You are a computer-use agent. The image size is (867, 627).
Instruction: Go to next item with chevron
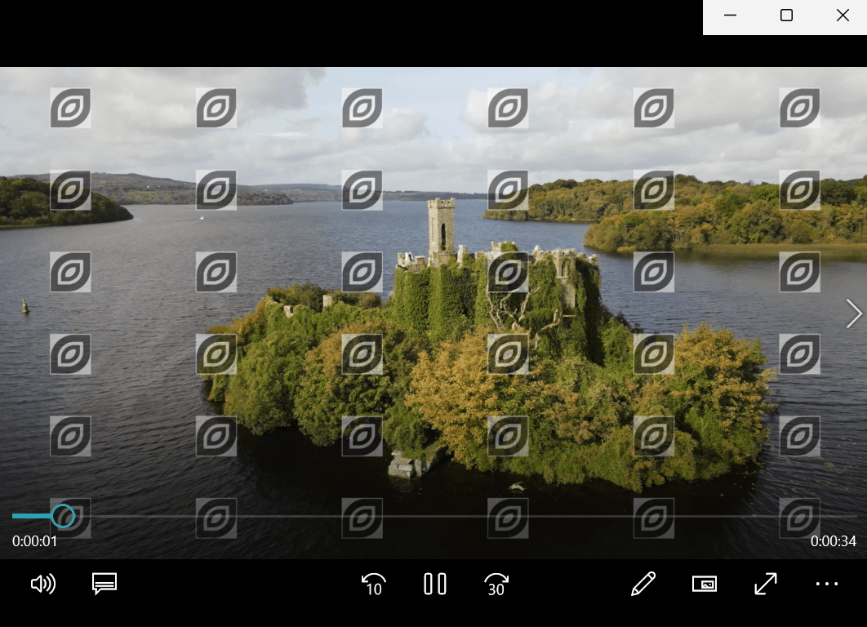pyautogui.click(x=854, y=314)
